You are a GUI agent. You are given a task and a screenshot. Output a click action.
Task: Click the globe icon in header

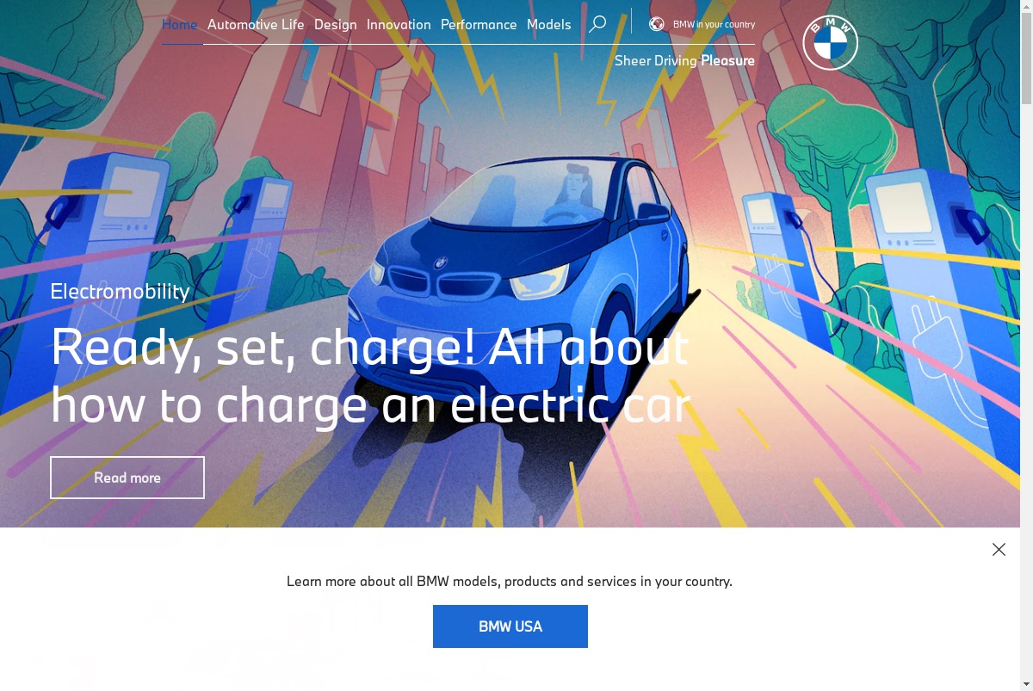(656, 24)
